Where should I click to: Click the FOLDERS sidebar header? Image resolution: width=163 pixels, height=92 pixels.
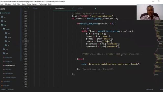point(2,9)
